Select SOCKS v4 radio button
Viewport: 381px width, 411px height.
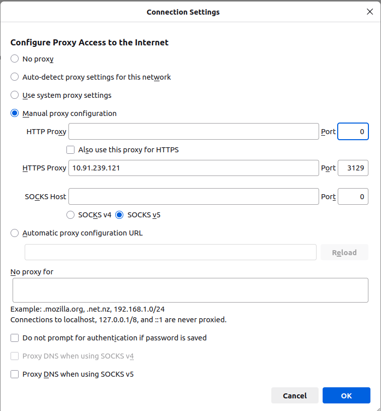[71, 215]
